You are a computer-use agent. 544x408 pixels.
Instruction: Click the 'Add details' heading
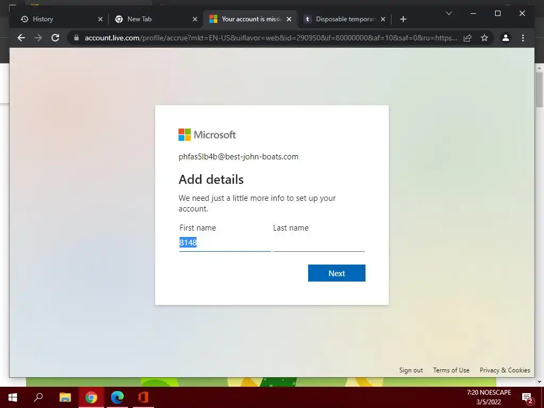pos(211,180)
